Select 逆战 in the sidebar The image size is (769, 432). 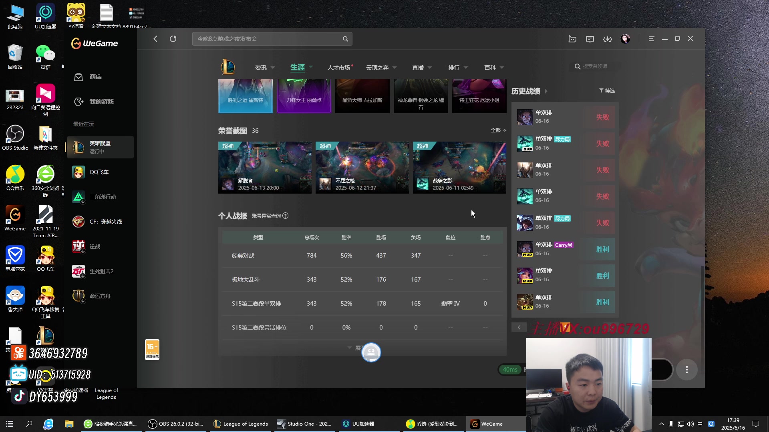point(100,246)
